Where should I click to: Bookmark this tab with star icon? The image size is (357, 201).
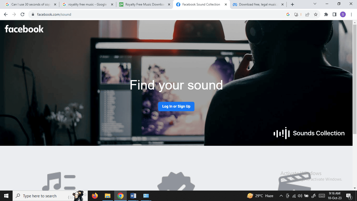coord(316,14)
